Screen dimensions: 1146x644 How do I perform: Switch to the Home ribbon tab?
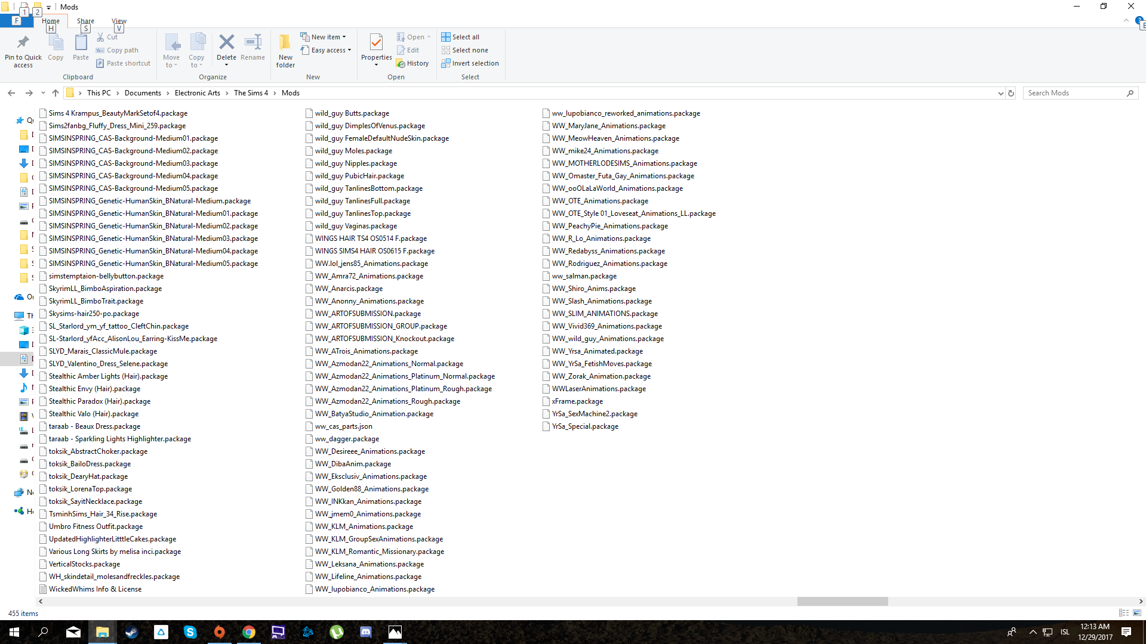[51, 21]
